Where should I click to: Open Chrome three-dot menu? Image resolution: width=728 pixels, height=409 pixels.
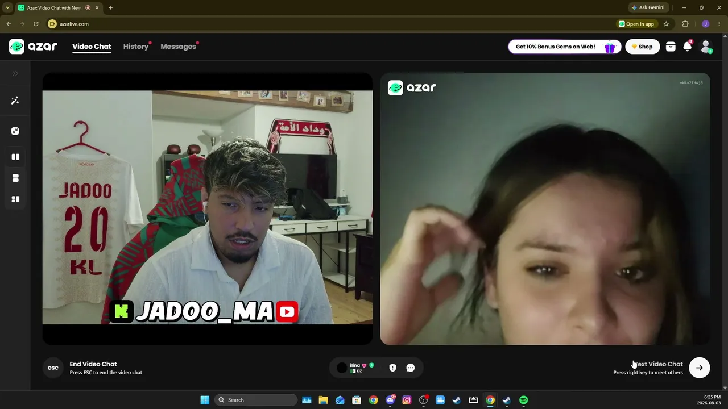(719, 24)
